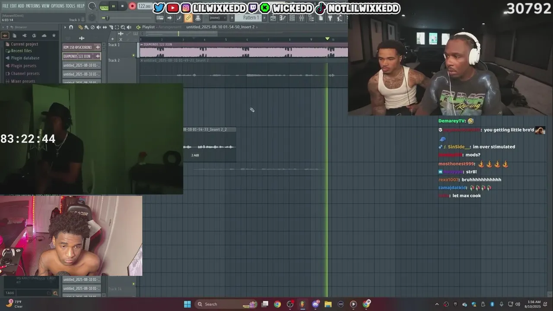The width and height of the screenshot is (553, 311).
Task: Click the playhead marker on timeline
Action: [x=327, y=39]
